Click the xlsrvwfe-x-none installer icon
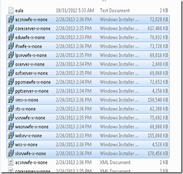Viewport: 183px width, 174px height. (11, 153)
